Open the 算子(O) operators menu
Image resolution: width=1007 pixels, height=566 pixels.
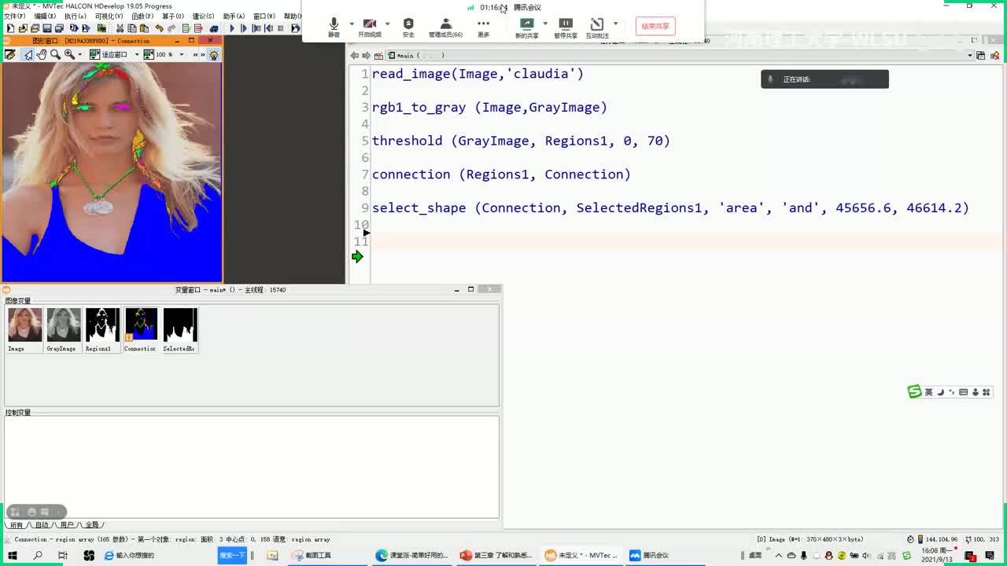pos(173,16)
